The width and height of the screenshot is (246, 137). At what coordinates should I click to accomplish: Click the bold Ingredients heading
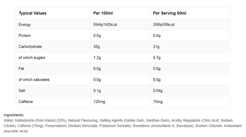[14, 115]
